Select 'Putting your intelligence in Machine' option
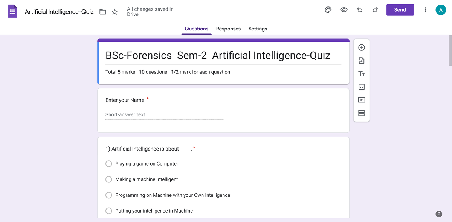 click(108, 211)
